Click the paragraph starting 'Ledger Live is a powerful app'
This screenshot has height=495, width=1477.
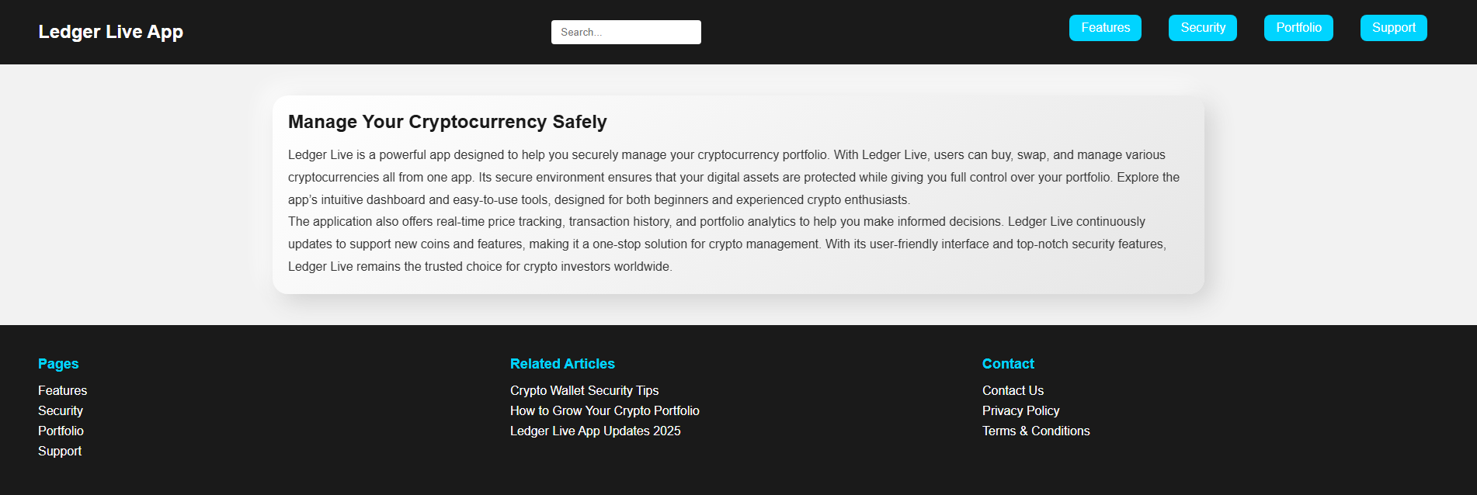734,177
